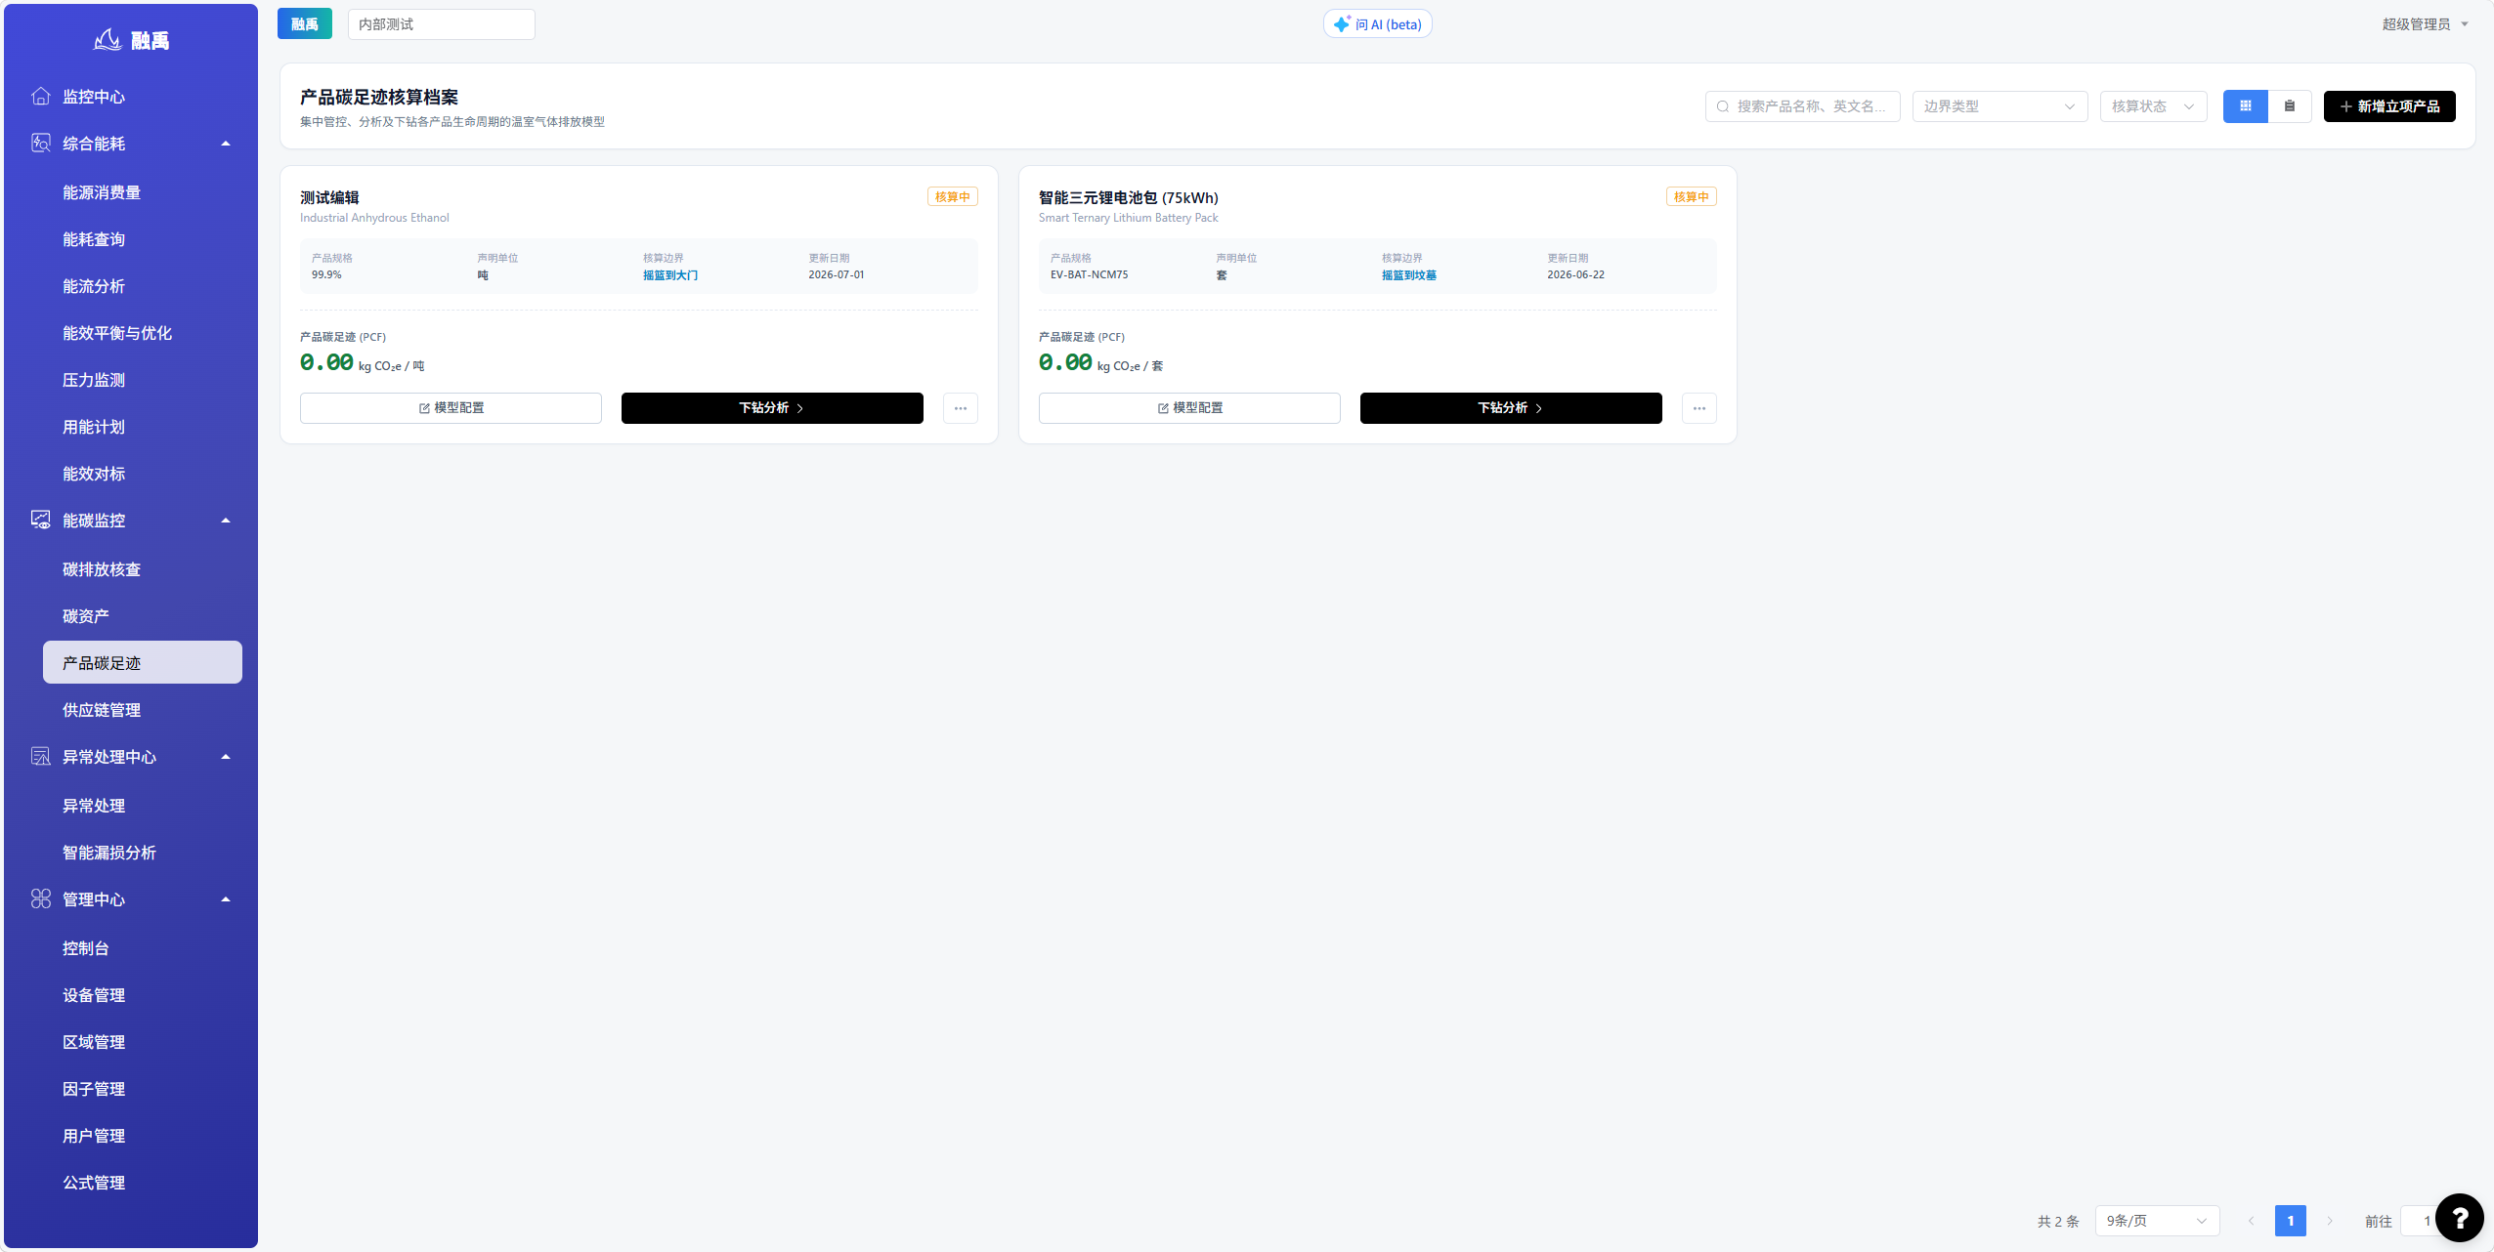Open the 核算状态 dropdown filter

pos(2153,106)
